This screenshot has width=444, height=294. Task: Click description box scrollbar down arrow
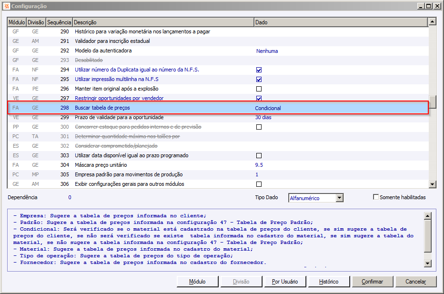click(428, 264)
